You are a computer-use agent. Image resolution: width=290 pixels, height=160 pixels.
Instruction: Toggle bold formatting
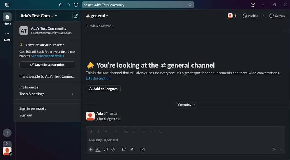[90, 131]
